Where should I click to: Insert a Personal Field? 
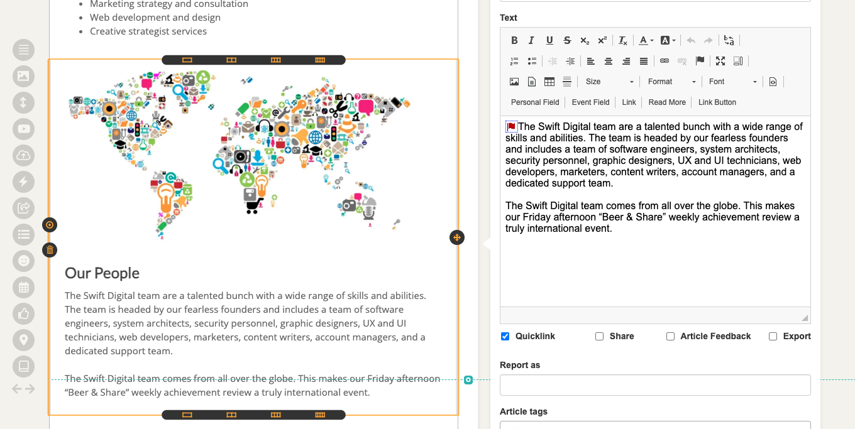535,102
